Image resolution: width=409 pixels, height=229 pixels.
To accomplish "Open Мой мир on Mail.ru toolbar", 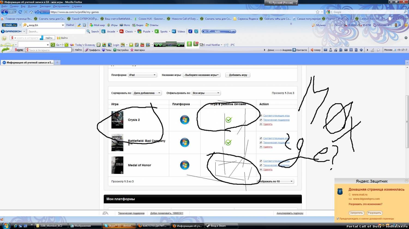I will 97,25.
